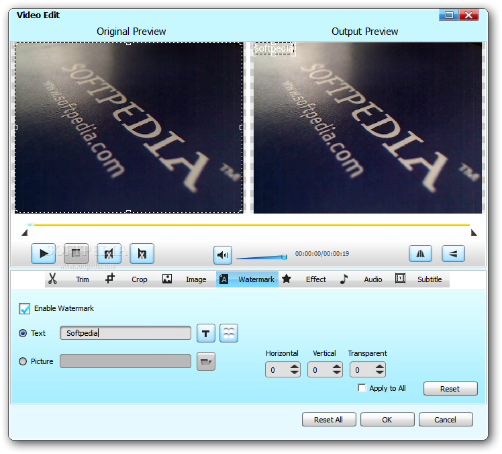Click the Original Preview video frame
Image resolution: width=502 pixels, height=454 pixels.
[128, 128]
